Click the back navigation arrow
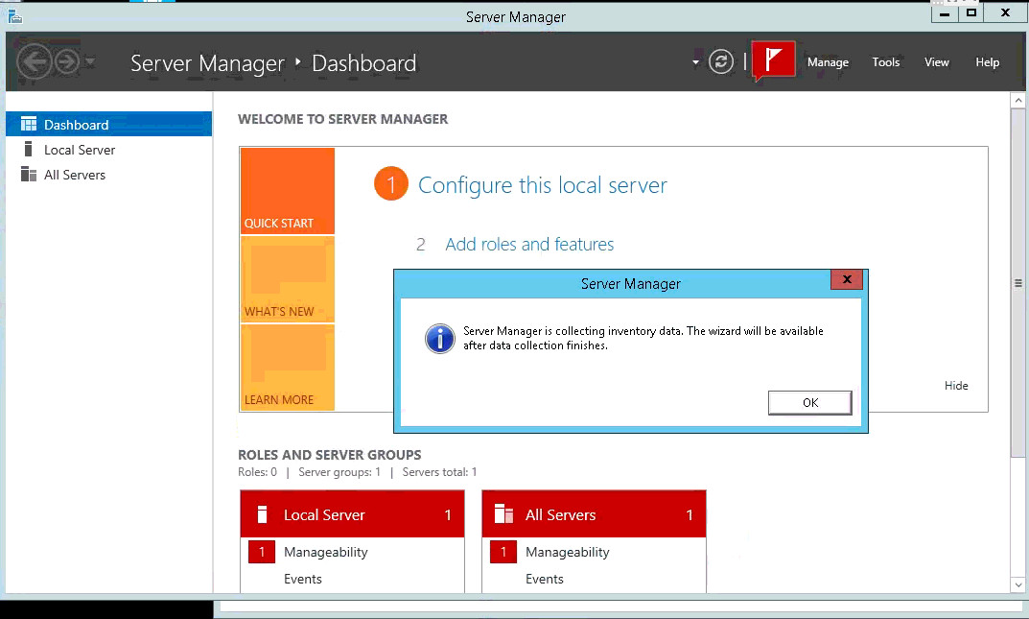1029x619 pixels. (35, 62)
